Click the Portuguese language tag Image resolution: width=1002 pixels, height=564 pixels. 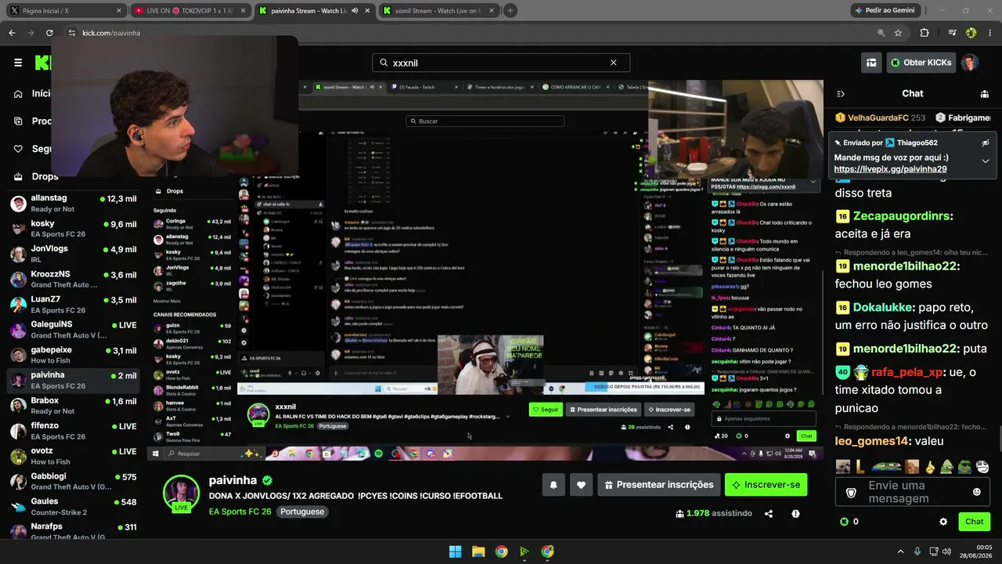click(302, 512)
